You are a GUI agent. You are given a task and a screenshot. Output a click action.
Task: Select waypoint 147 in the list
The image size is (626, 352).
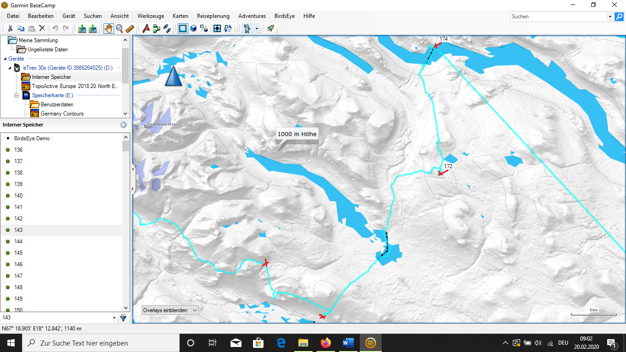pos(18,276)
